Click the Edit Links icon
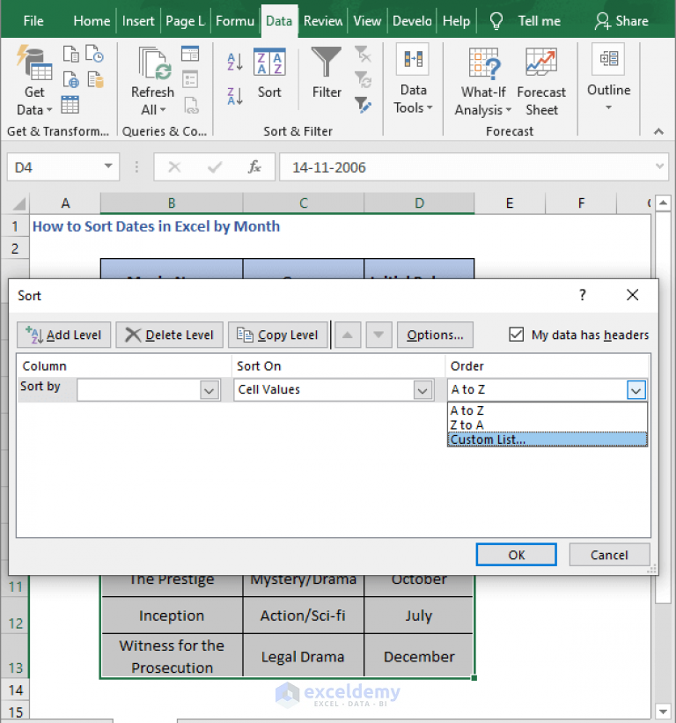 click(x=191, y=105)
